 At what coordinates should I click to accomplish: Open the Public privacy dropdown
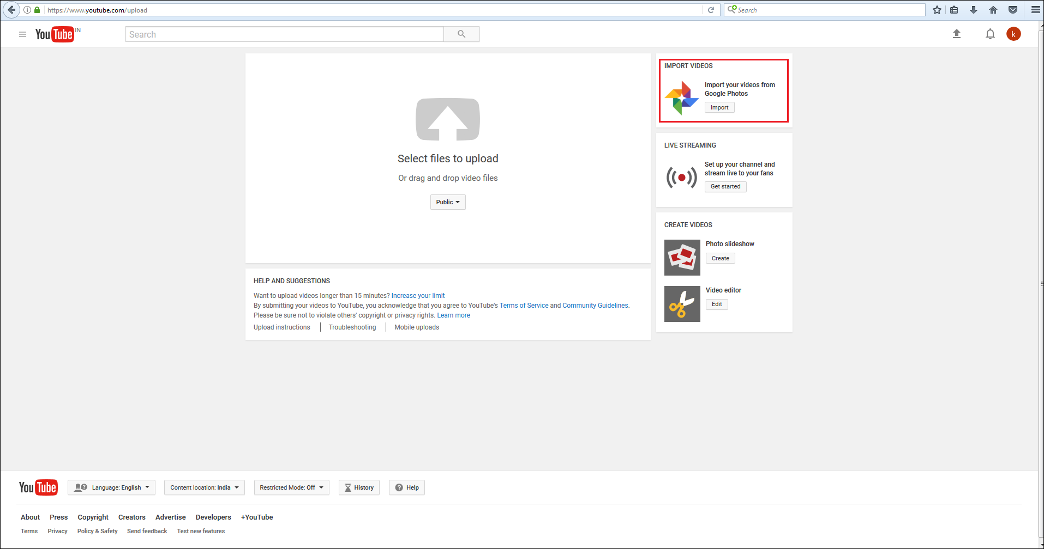[447, 202]
